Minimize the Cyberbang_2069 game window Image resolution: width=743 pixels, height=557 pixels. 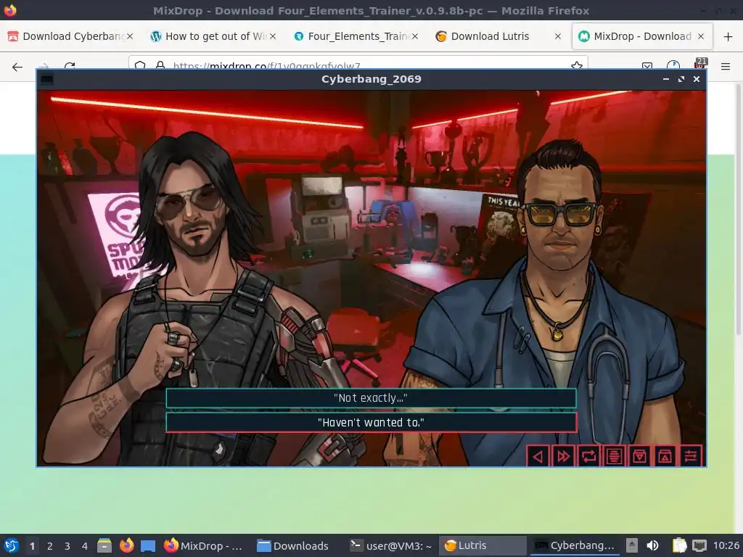click(666, 79)
